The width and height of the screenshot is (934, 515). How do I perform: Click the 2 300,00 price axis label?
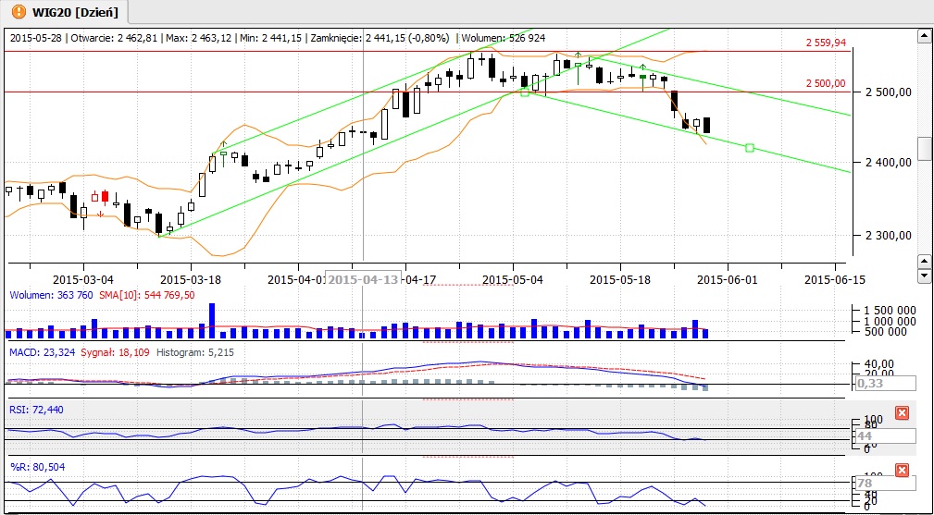tap(888, 236)
